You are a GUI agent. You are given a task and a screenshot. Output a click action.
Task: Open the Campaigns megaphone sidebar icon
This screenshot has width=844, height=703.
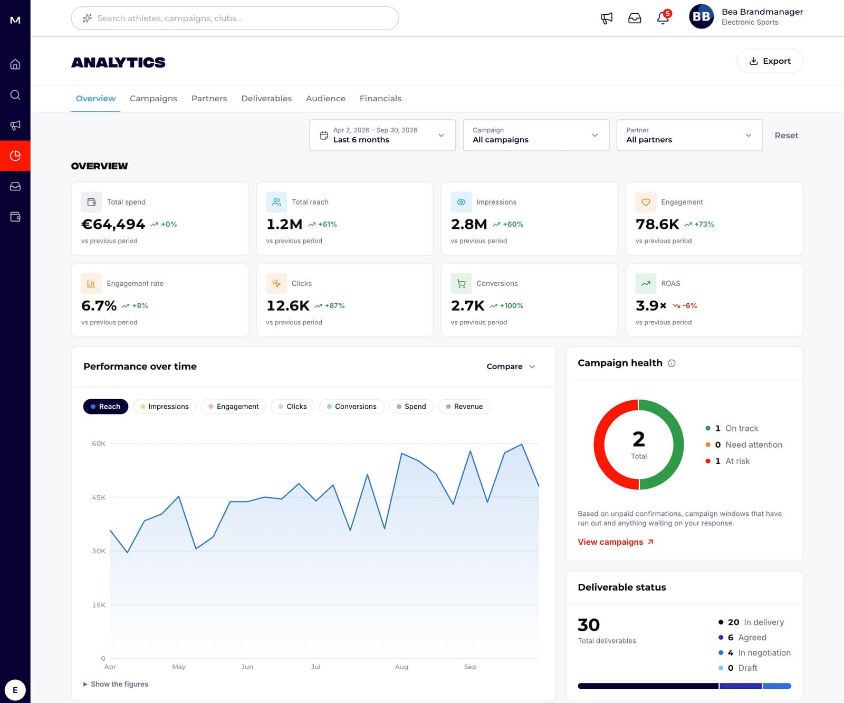(15, 126)
